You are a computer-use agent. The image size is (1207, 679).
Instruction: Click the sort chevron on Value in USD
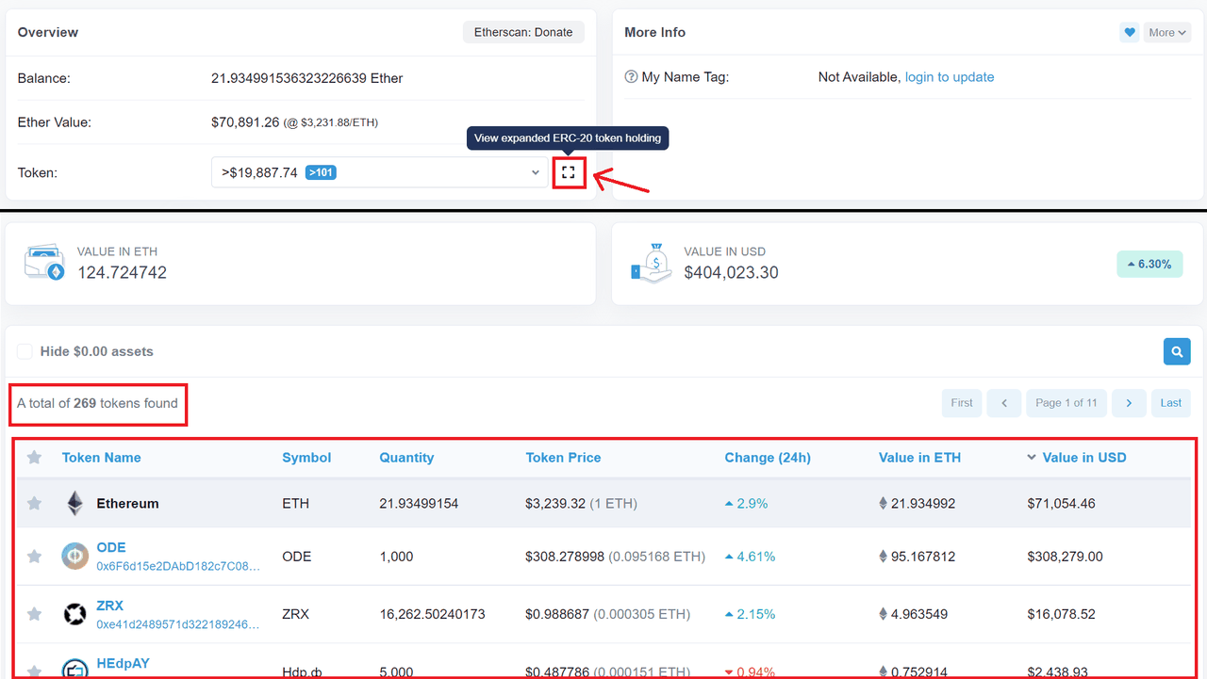pyautogui.click(x=1031, y=457)
